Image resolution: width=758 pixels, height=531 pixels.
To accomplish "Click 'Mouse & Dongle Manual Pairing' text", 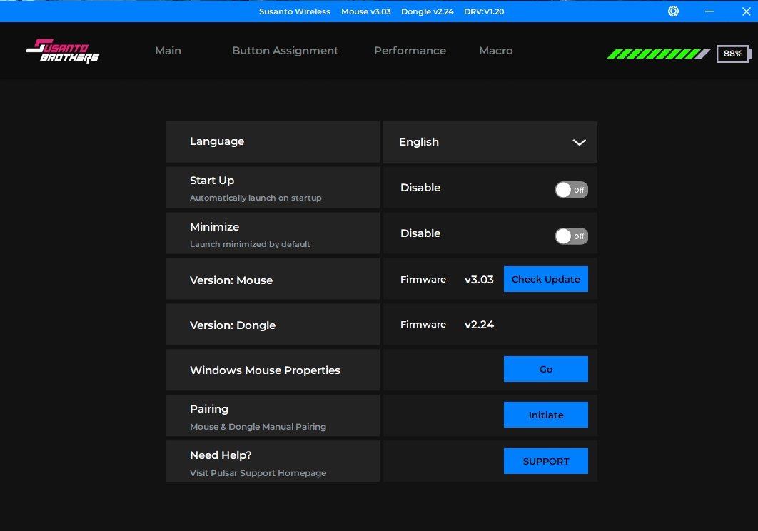I will click(258, 427).
